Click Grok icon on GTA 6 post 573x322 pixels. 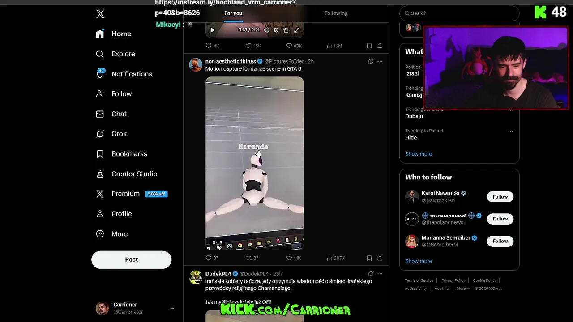[371, 61]
